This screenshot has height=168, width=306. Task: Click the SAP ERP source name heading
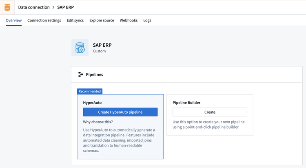(x=102, y=45)
